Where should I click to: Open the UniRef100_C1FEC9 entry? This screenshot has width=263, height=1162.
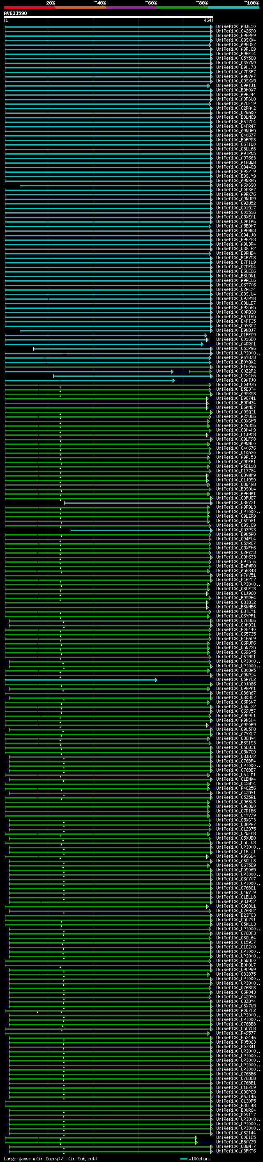click(x=236, y=335)
